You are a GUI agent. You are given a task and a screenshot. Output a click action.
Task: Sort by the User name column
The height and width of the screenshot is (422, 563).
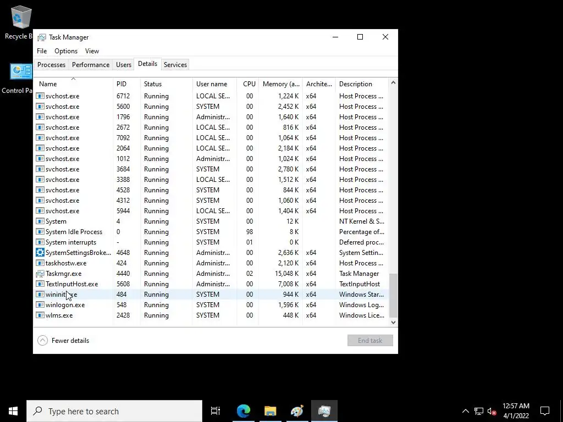point(215,84)
